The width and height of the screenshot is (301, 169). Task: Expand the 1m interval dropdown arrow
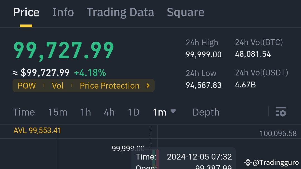[173, 111]
